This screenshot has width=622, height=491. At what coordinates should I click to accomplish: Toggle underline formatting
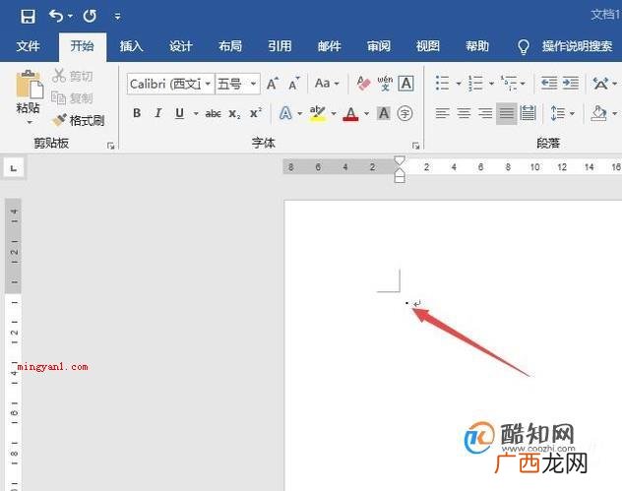click(x=180, y=113)
